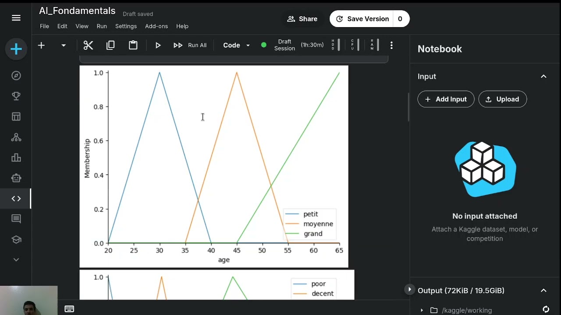Open Discussions icon in sidebar
The image size is (561, 315).
coord(16,219)
